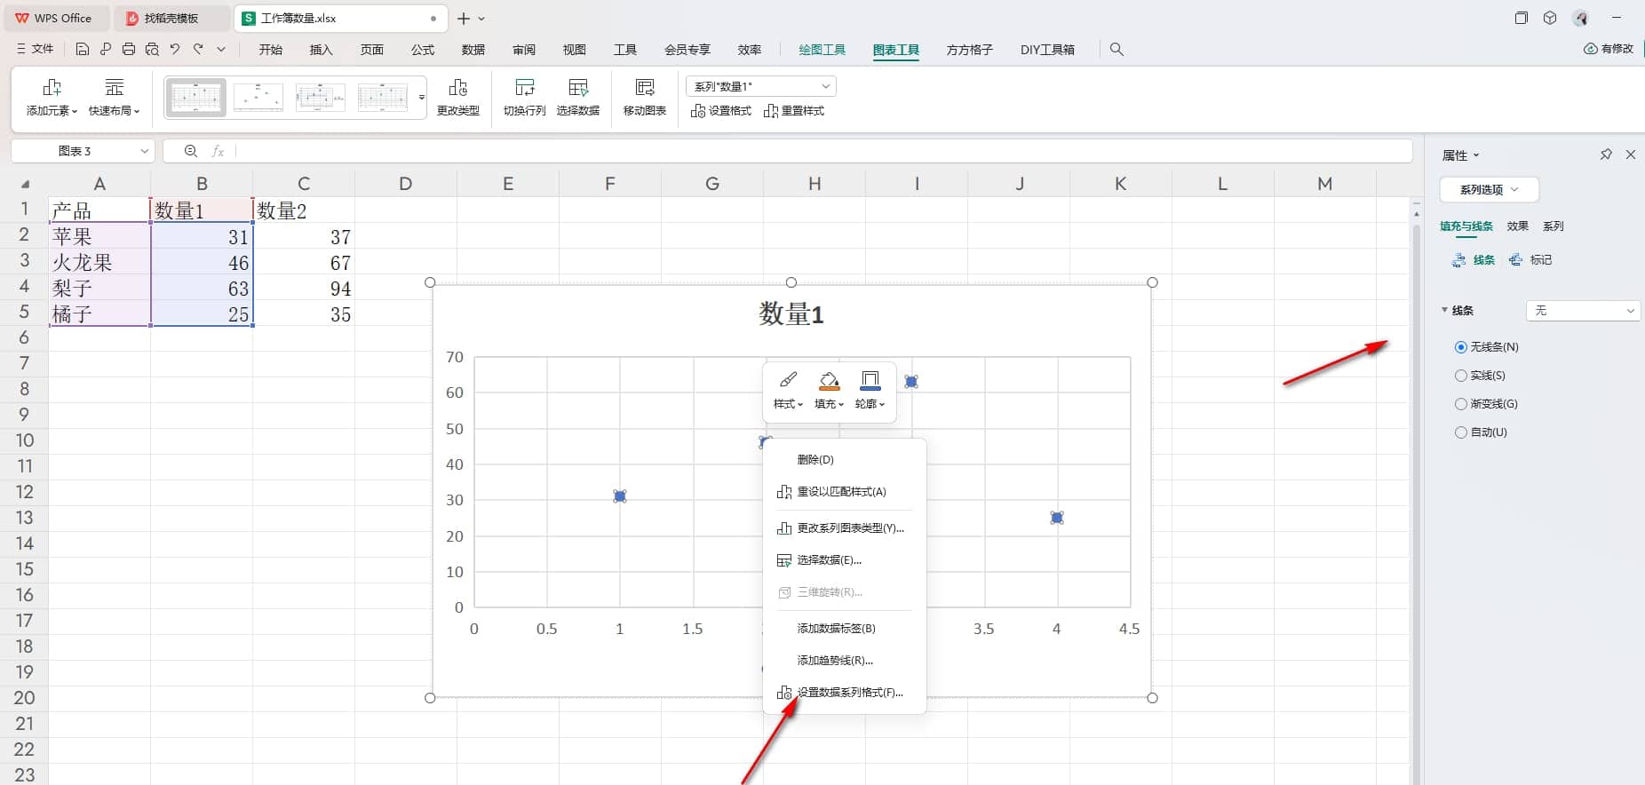Click the chart title 数量1

[791, 314]
